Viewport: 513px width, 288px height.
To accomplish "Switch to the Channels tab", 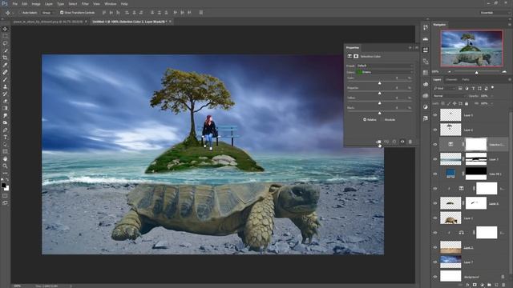I will (x=451, y=80).
